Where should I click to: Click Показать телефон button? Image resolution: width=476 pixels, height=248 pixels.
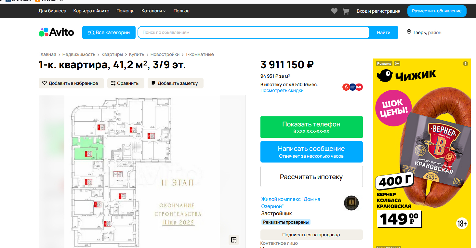(311, 127)
